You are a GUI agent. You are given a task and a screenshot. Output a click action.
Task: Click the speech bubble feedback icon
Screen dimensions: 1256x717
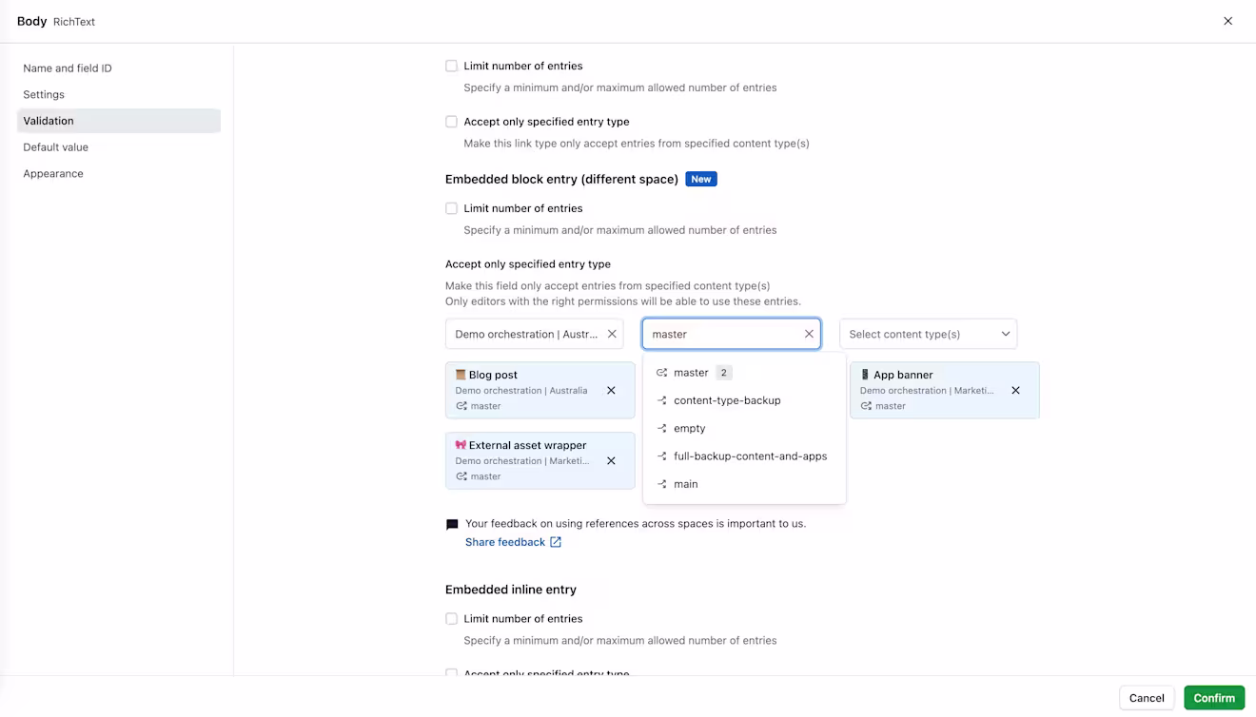[x=452, y=524]
